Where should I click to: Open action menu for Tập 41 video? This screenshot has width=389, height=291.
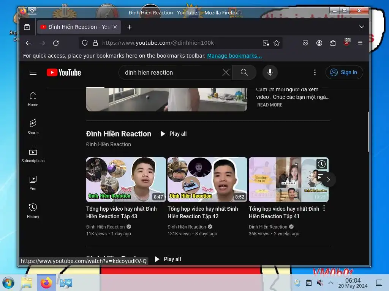pos(324,209)
